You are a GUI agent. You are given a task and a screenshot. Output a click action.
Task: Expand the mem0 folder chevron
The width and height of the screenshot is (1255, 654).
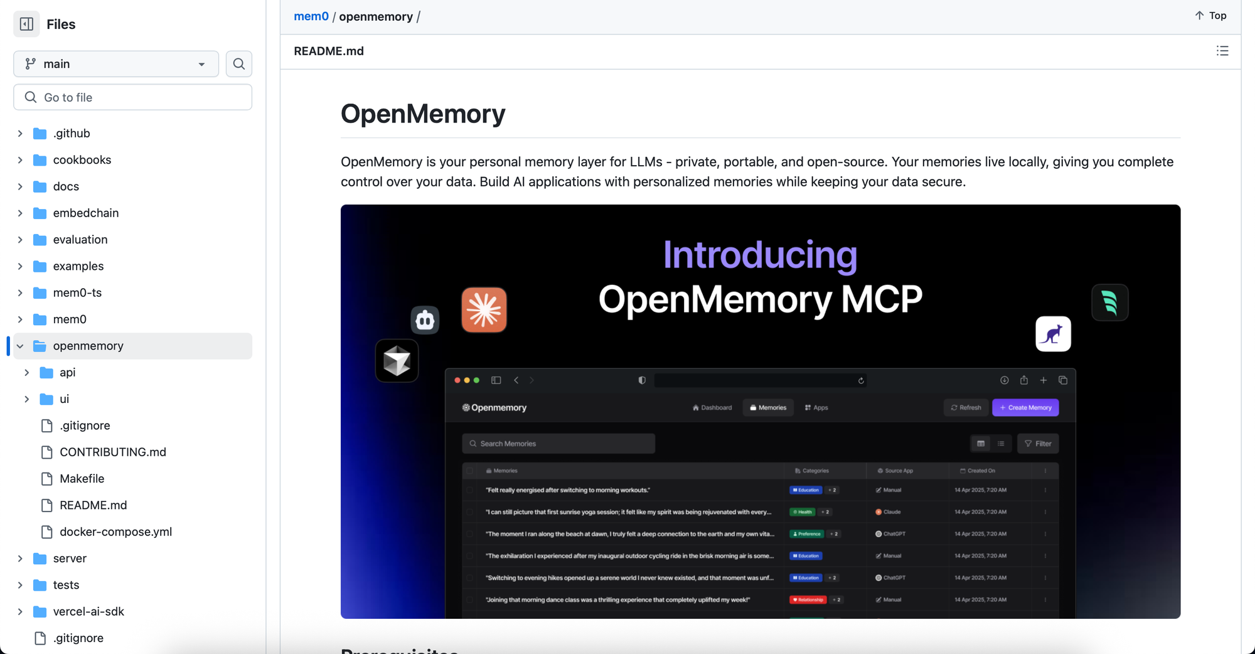(x=20, y=319)
